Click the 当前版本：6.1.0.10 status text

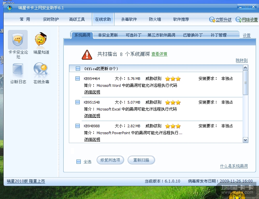click(x=162, y=181)
